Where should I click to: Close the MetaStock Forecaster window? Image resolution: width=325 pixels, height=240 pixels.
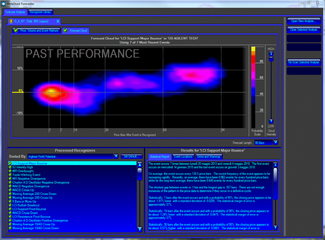click(x=317, y=3)
